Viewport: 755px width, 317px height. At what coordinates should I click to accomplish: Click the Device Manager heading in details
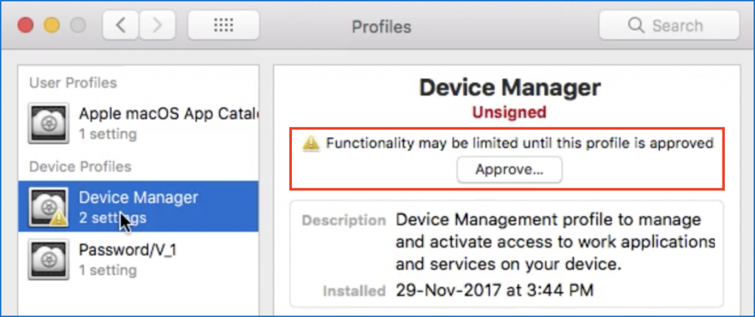click(x=509, y=88)
